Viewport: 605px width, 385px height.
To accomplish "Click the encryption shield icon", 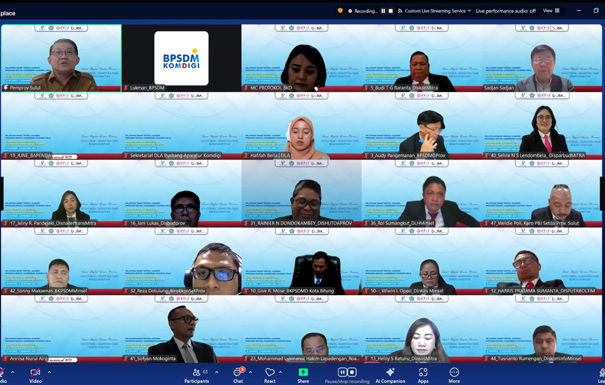I will 340,11.
